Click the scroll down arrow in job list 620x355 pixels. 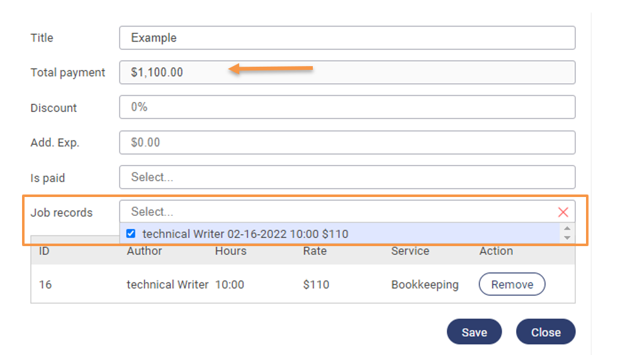click(x=567, y=238)
